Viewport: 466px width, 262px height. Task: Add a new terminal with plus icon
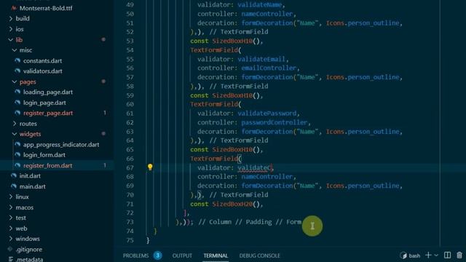(x=428, y=255)
